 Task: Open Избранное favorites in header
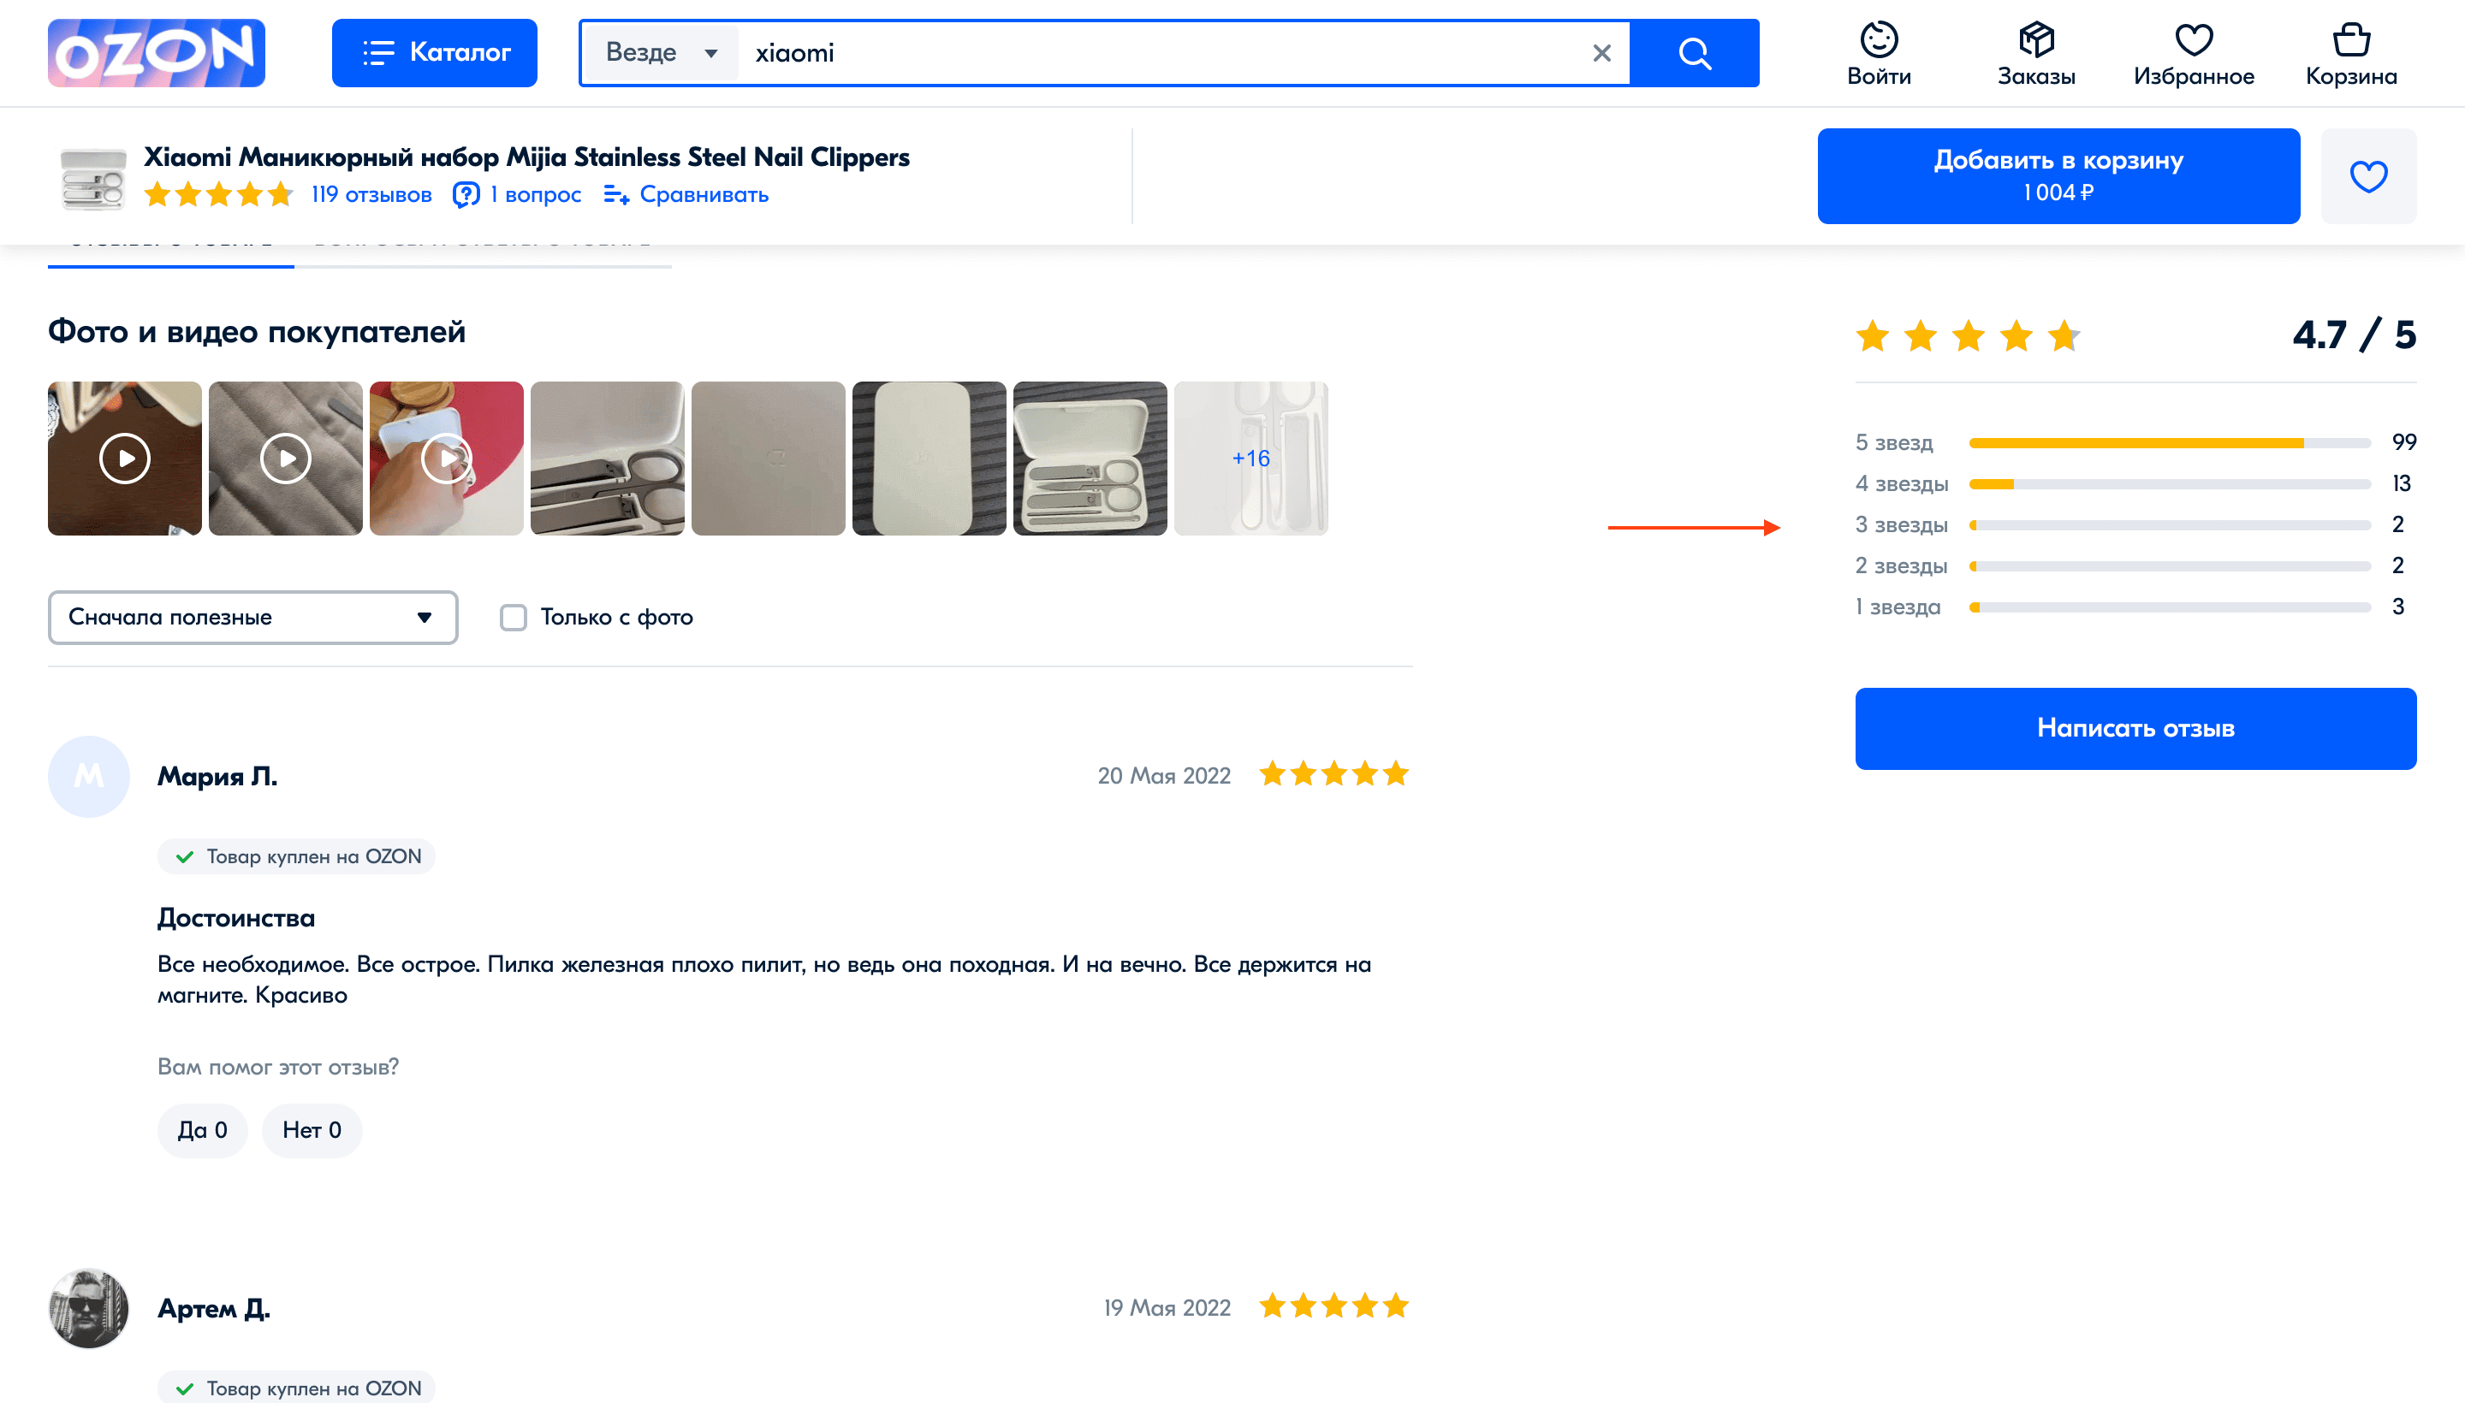click(x=2193, y=54)
